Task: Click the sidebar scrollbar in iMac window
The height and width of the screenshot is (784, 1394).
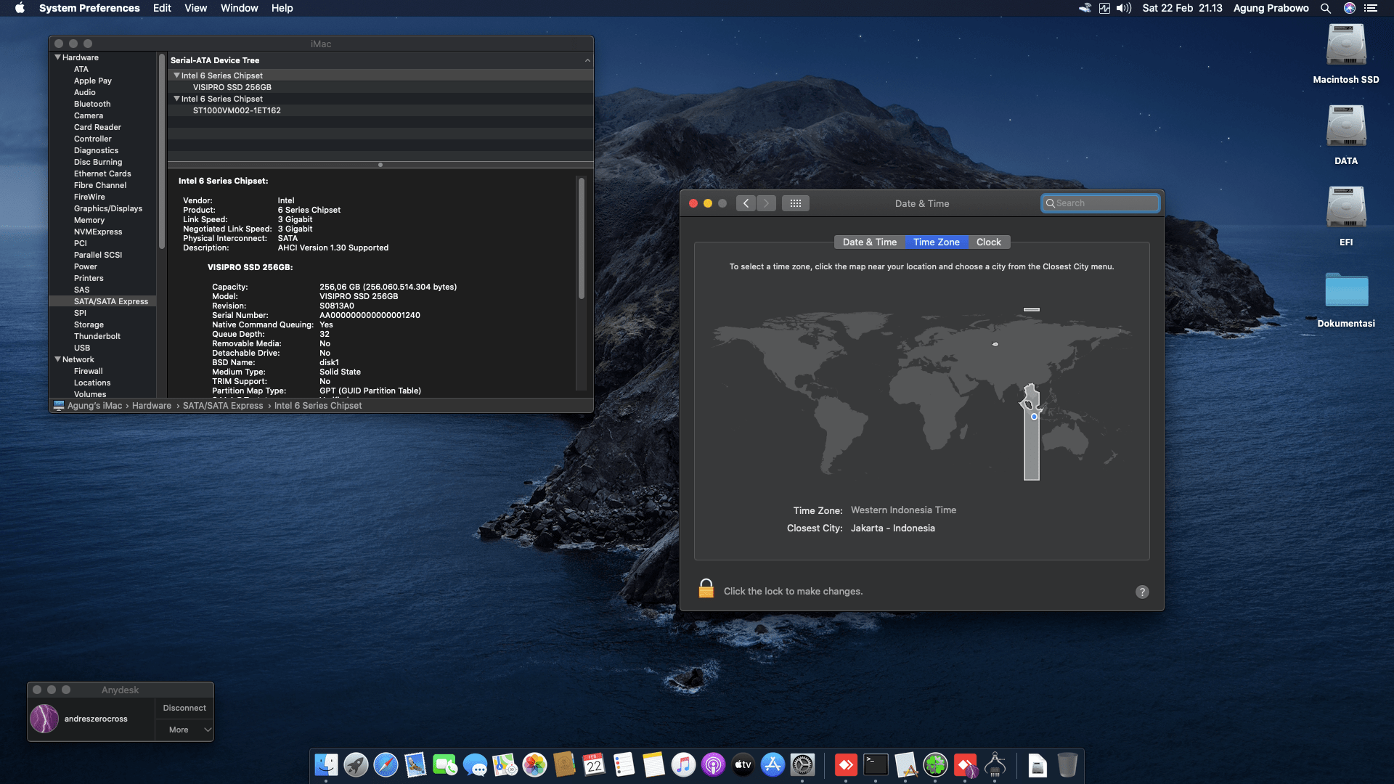Action: click(x=162, y=152)
